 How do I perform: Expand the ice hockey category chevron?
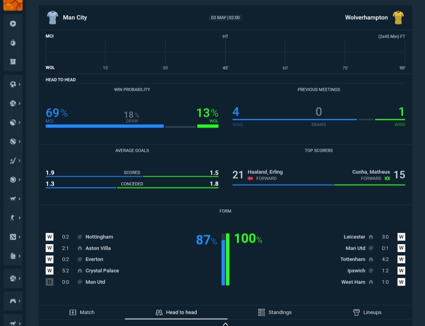point(20,160)
